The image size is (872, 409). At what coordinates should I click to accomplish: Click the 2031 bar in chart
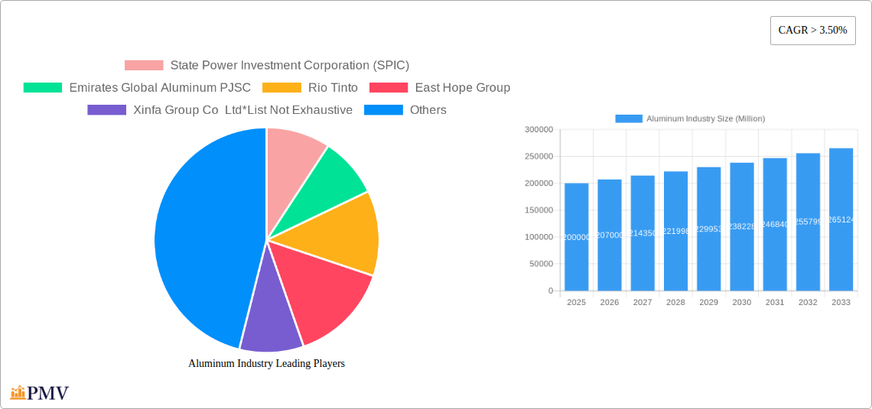[x=775, y=225]
